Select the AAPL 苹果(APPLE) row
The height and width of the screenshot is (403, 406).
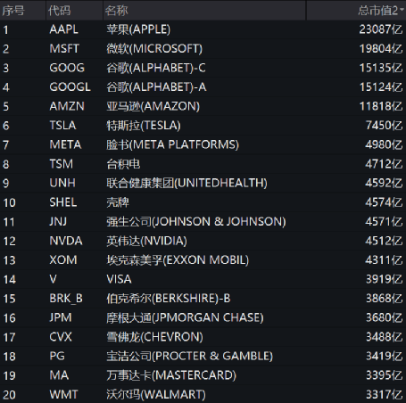(203, 29)
